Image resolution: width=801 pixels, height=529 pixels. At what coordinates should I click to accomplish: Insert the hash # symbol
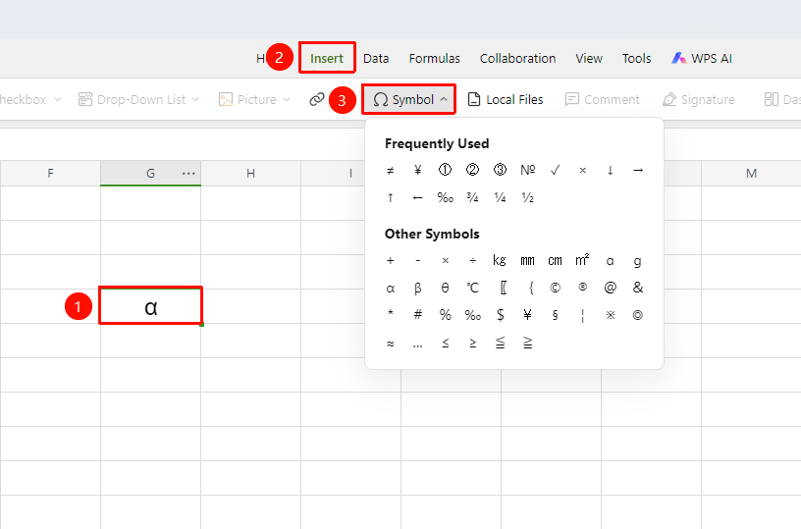click(418, 316)
